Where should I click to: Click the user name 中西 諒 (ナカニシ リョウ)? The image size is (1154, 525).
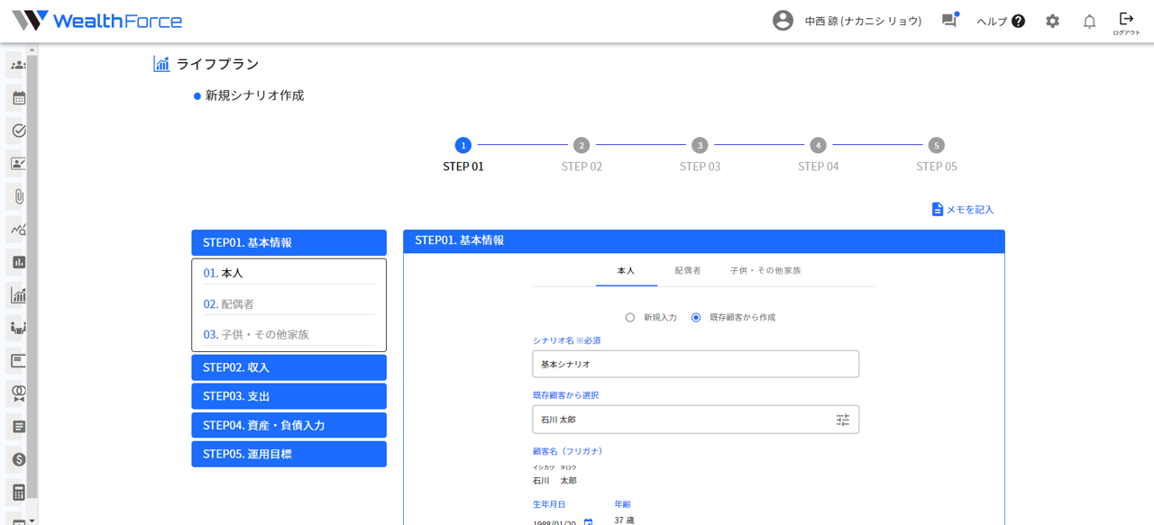coord(863,21)
